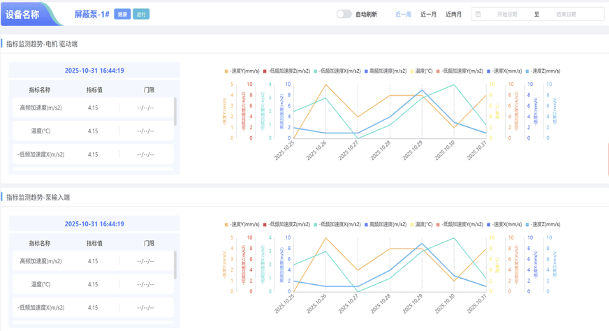The height and width of the screenshot is (331, 609).
Task: Click 高频加速度 legend marker in 泵输入端 chart
Action: (x=367, y=225)
